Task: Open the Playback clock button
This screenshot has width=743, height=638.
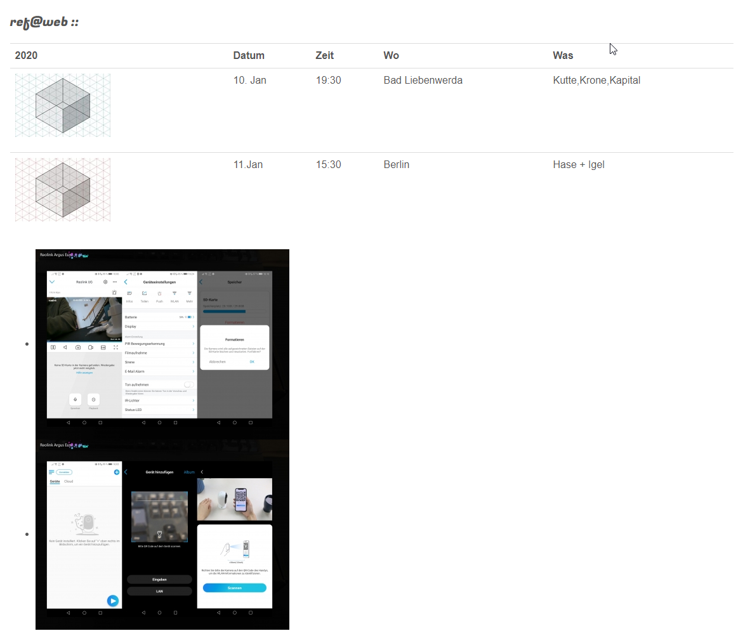Action: 93,400
